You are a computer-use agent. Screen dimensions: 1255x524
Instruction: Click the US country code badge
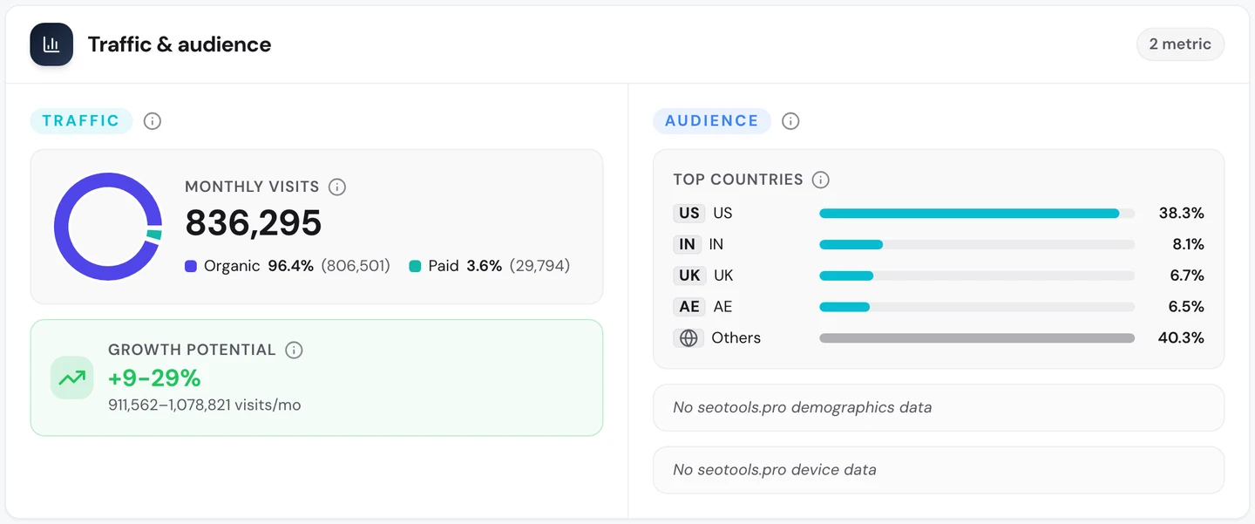coord(689,213)
